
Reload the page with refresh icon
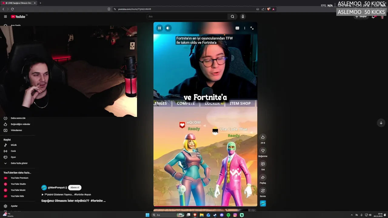tap(12, 9)
